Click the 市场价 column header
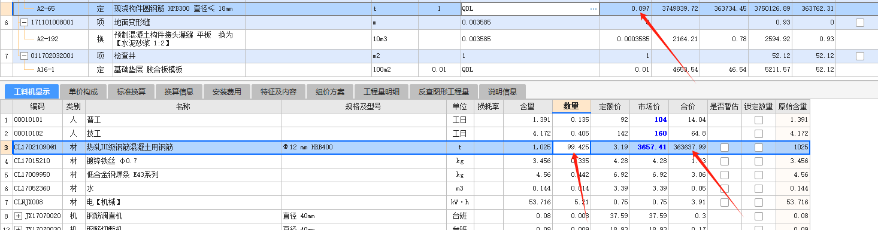Viewport: 878px width, 230px height. (649, 106)
